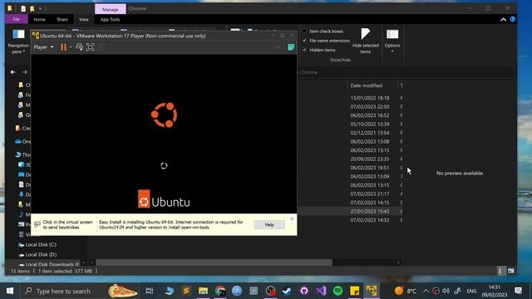
Task: Open Spotify from the taskbar
Action: click(x=337, y=291)
